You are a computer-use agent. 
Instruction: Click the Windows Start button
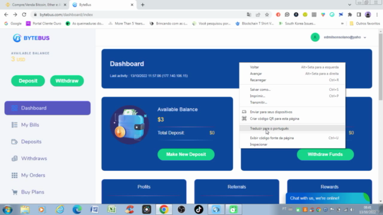(7, 210)
